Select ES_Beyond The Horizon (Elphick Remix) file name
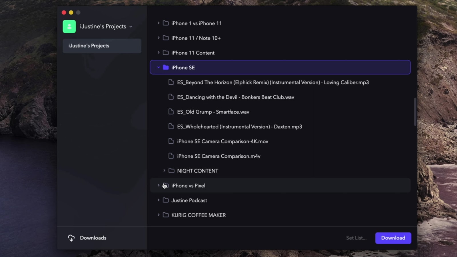The height and width of the screenshot is (257, 457). point(273,83)
